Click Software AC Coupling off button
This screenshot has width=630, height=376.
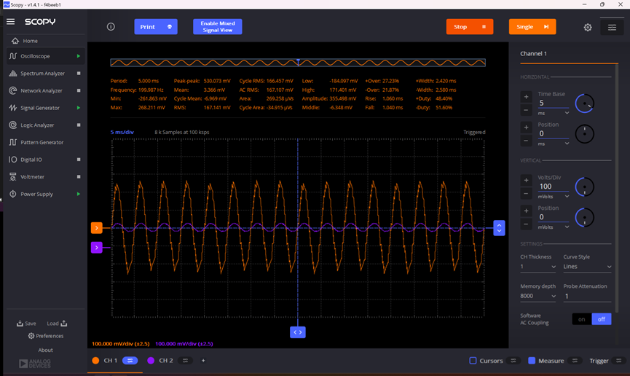pos(602,319)
